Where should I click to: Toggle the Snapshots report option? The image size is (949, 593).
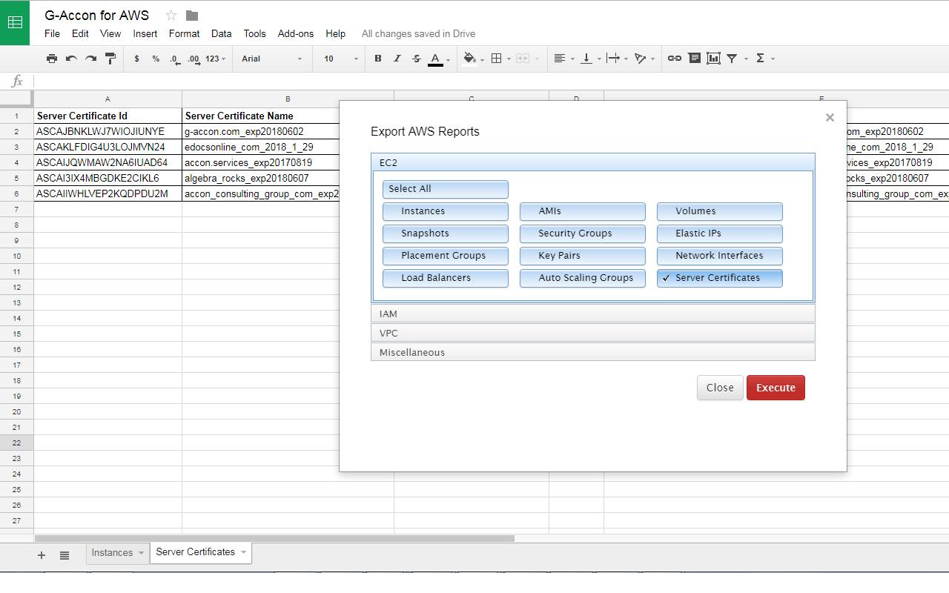pos(446,233)
